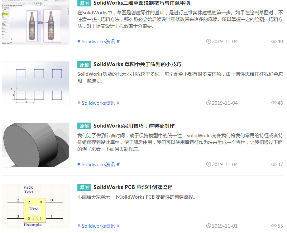Click the eye icon beside 55 views
The image size is (287, 233).
tap(274, 226)
